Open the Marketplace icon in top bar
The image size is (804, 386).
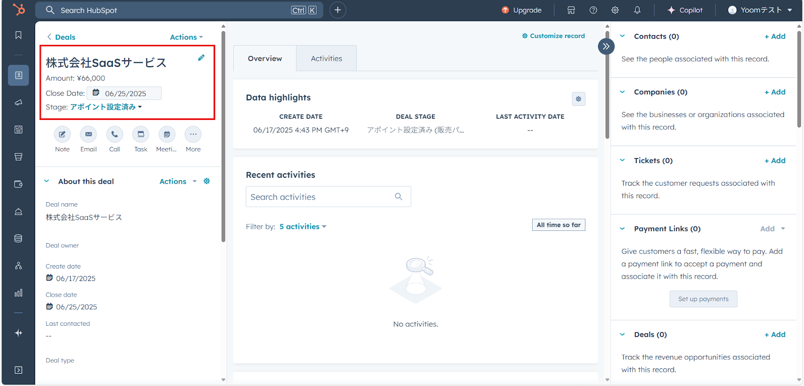coord(571,10)
